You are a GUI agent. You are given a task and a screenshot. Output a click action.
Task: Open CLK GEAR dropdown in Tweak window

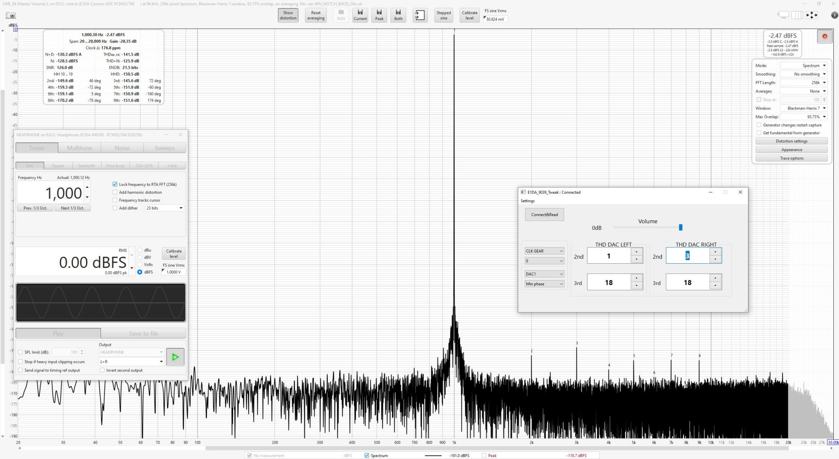point(544,251)
